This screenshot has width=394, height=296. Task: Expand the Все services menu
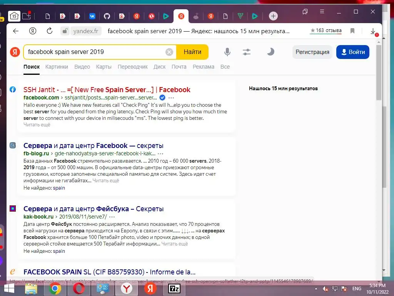(225, 67)
